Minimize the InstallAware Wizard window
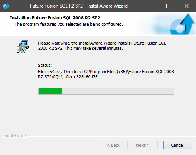 pyautogui.click(x=151, y=6)
